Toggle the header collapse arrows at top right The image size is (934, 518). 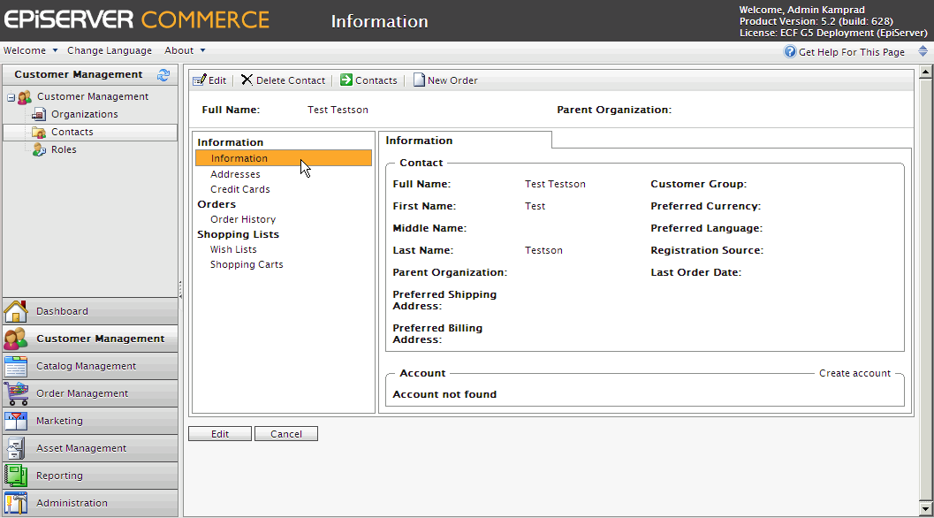tap(923, 52)
